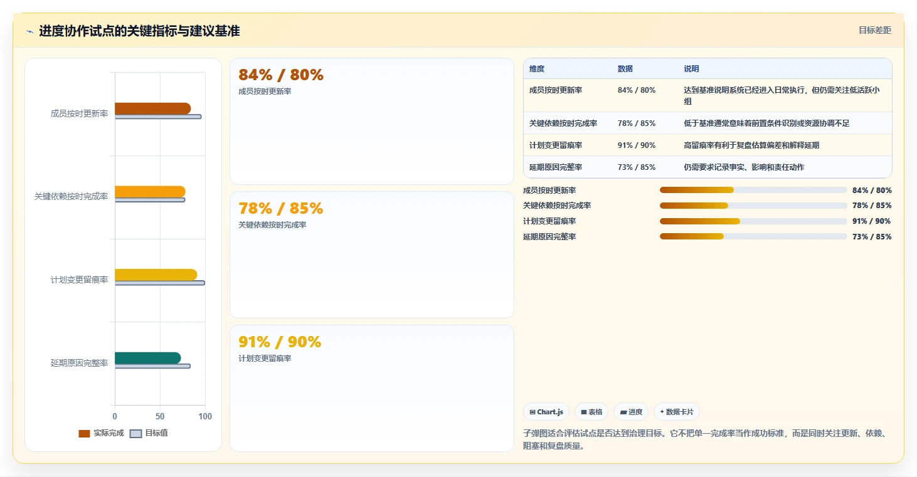Click the 关键依赖按时完成率 progress bar

(x=753, y=206)
